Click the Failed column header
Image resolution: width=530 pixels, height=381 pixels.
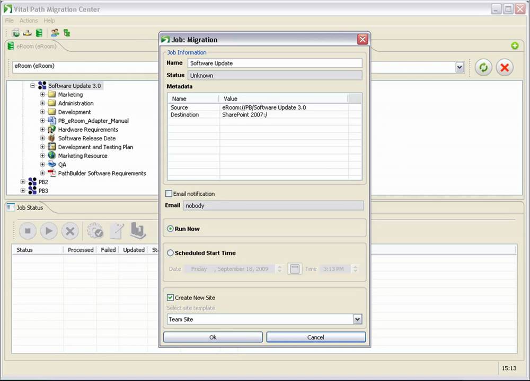click(x=108, y=250)
